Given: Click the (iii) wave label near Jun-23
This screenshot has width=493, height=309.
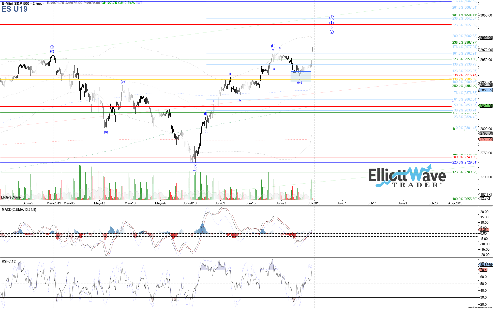Looking at the screenshot, I should tap(273, 46).
